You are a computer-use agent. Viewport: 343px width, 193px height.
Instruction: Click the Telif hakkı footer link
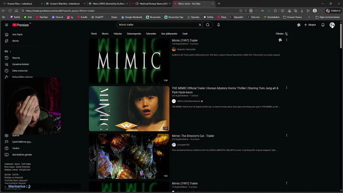(26, 164)
